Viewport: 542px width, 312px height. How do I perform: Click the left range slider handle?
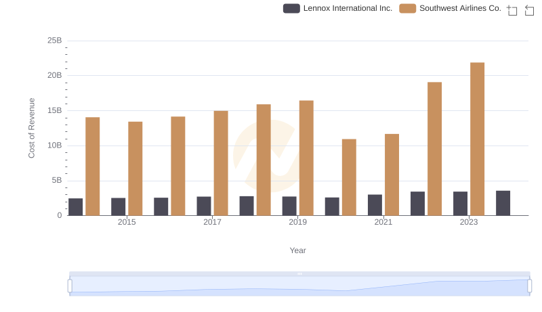(70, 286)
